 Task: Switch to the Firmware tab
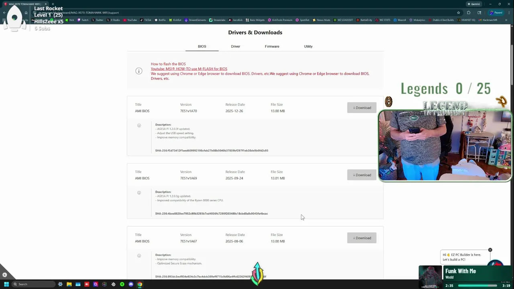coord(272,47)
